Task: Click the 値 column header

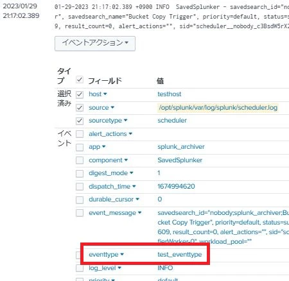Action: click(x=160, y=81)
